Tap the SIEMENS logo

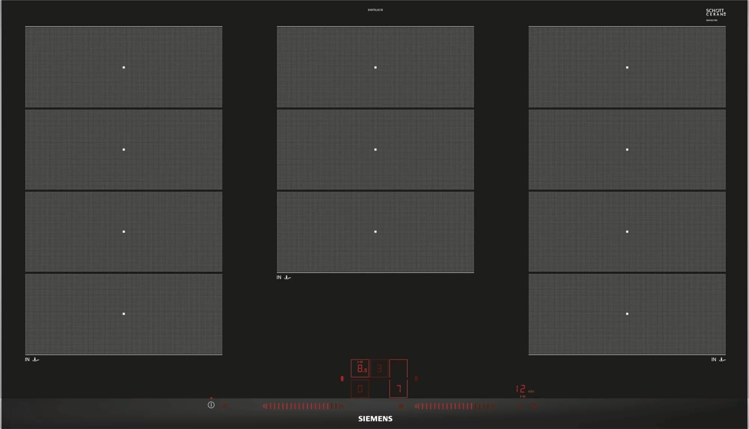[375, 419]
